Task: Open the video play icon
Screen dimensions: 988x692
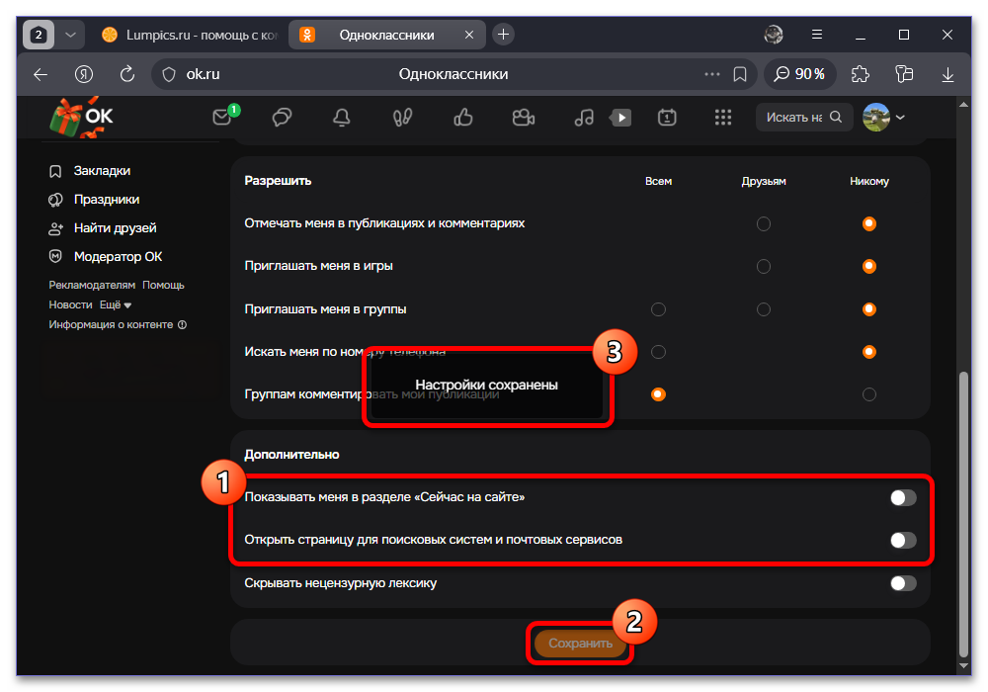Action: pyautogui.click(x=620, y=118)
